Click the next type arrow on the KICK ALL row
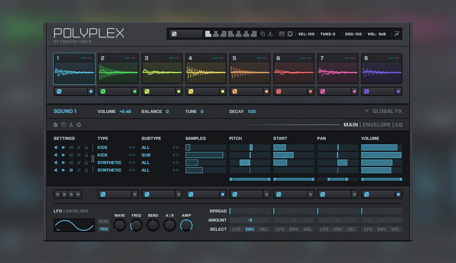Screen dimensions: 456x263 (134, 148)
